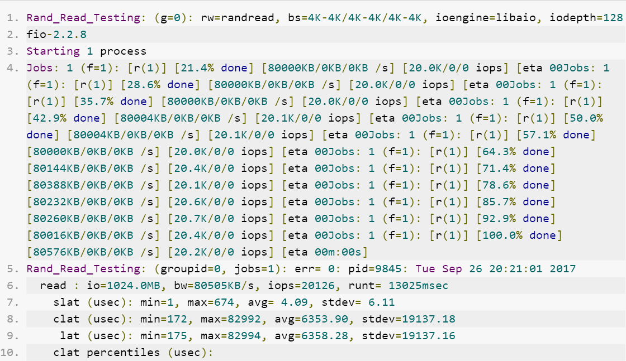Click the '85.7% done' progress text
626x361 pixels.
(x=516, y=202)
